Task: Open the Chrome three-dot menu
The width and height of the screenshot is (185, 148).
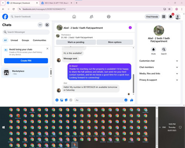Action: [x=182, y=9]
